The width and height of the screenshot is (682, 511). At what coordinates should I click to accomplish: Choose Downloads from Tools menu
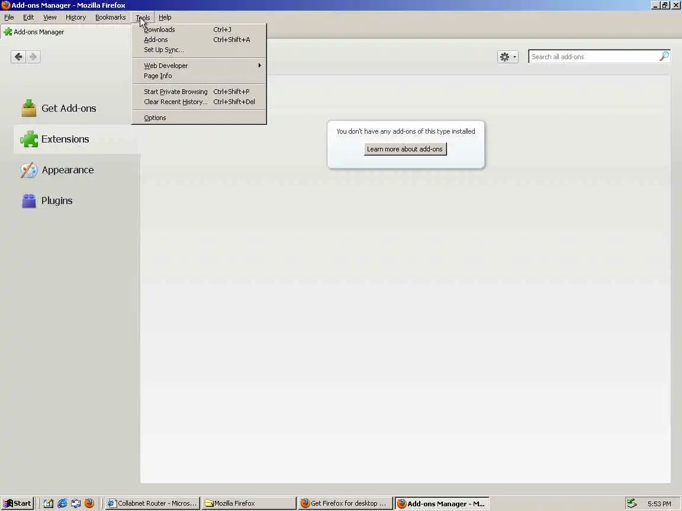coord(199,30)
